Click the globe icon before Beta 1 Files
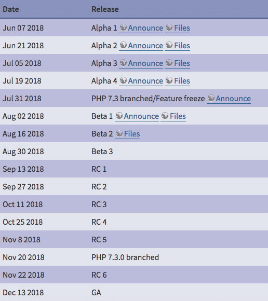This screenshot has width=268, height=301. coord(165,116)
